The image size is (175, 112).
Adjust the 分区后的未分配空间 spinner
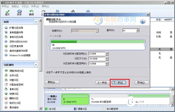click(x=107, y=64)
